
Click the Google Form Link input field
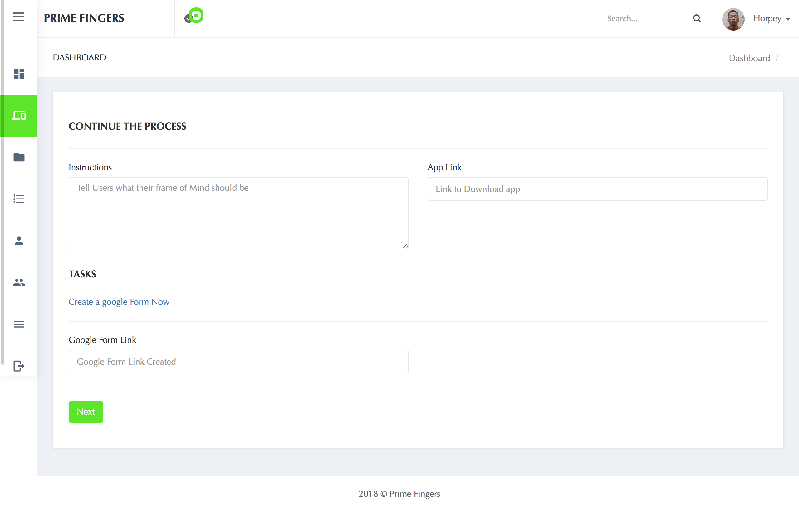(238, 362)
